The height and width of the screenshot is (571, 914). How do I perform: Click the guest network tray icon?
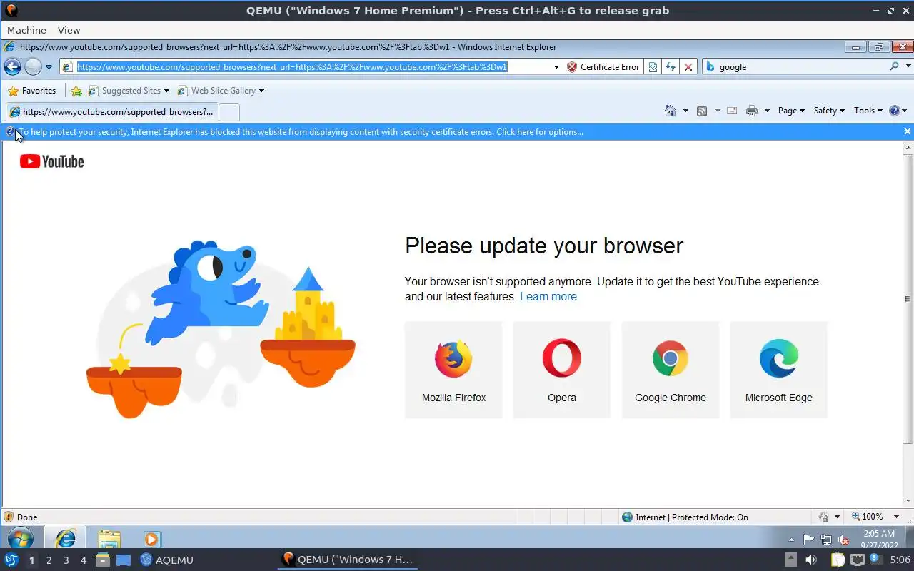tap(826, 540)
